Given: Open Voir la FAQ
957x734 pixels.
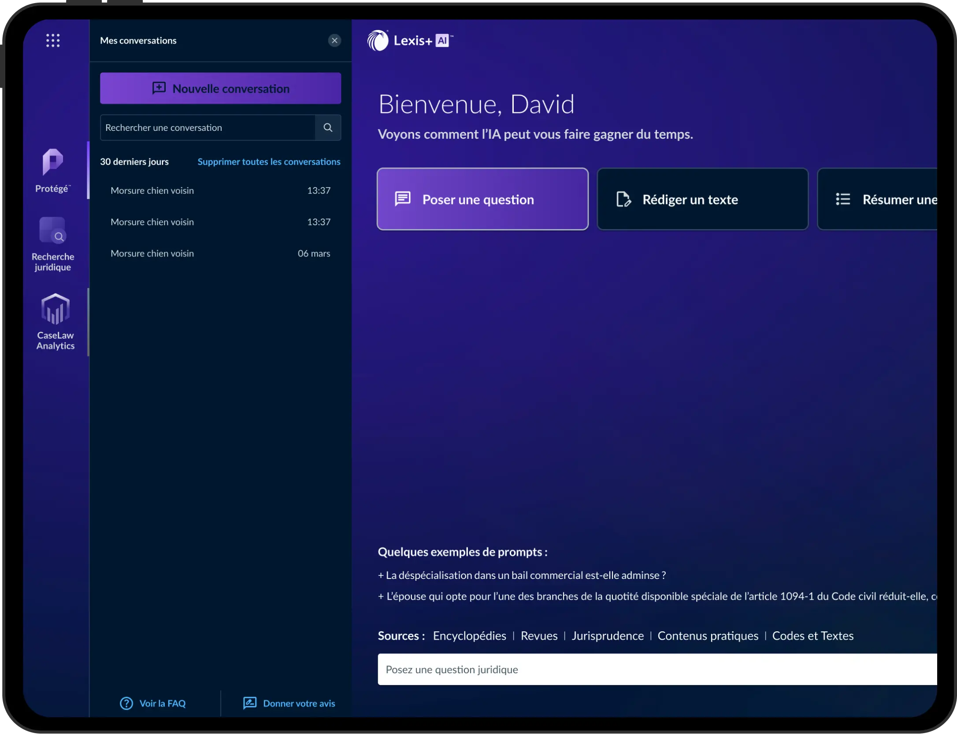Looking at the screenshot, I should coord(162,703).
